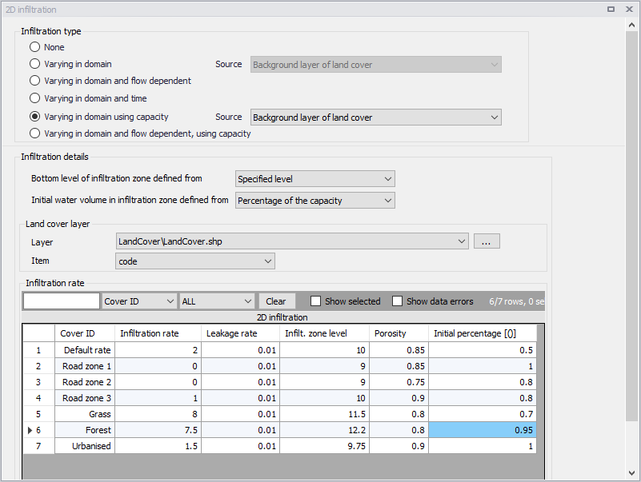Viewport: 641px width, 482px height.
Task: Maximize the 2D infiltration window
Action: (x=611, y=9)
